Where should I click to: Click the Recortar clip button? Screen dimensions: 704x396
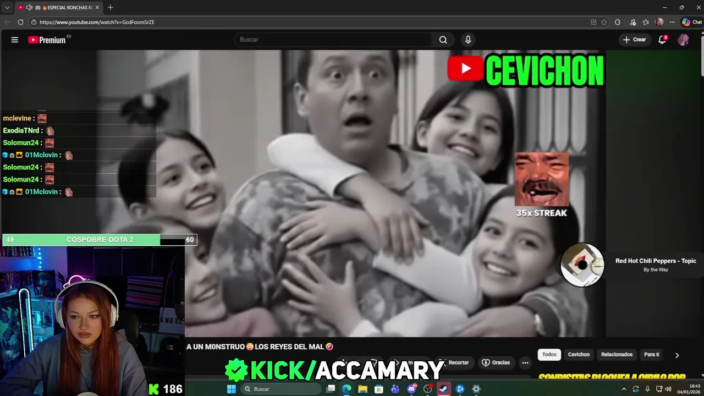click(454, 362)
